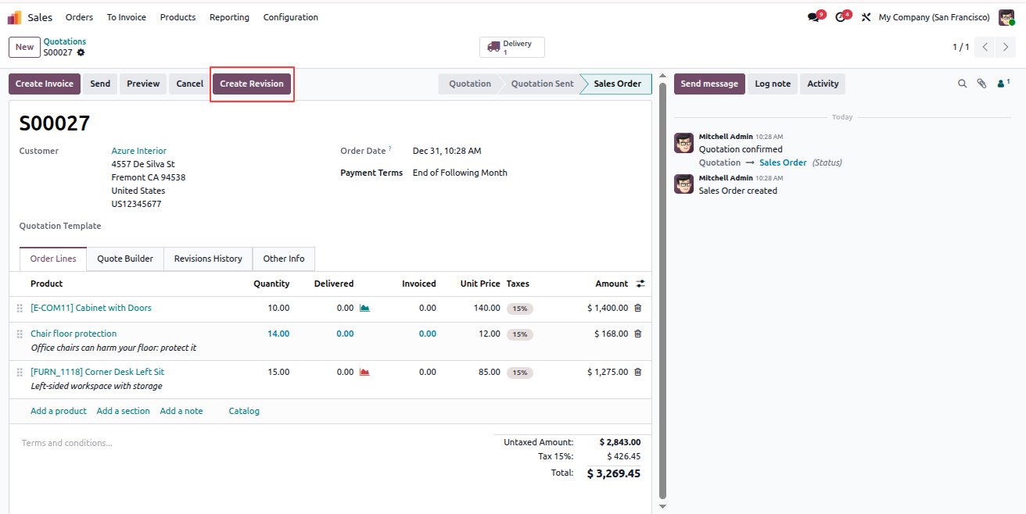Open the gear actions menu beside S00027
The width and height of the screenshot is (1026, 514).
[81, 52]
